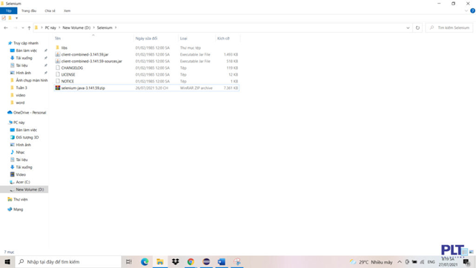This screenshot has width=476, height=268.
Task: Open quick access Tài liệu
Action: click(22, 65)
